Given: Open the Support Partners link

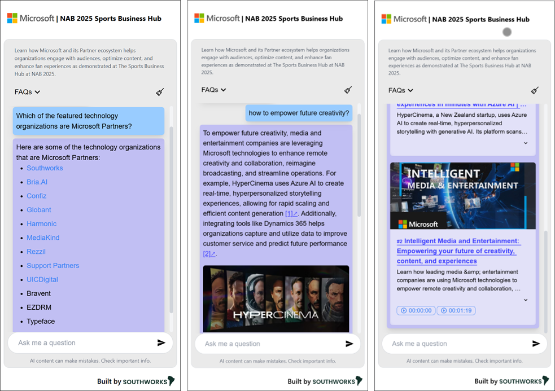Looking at the screenshot, I should (53, 265).
